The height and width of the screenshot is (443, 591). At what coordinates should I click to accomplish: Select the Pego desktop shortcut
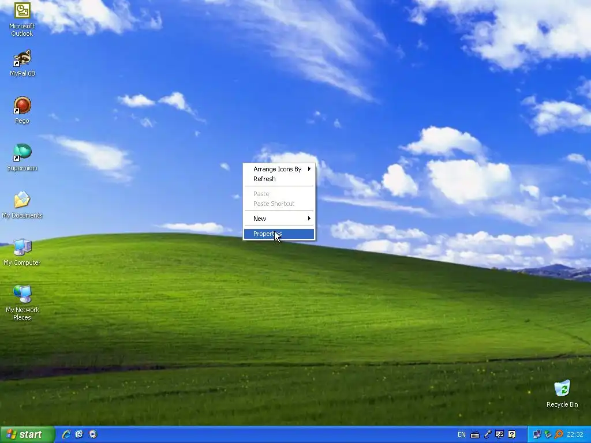[22, 110]
